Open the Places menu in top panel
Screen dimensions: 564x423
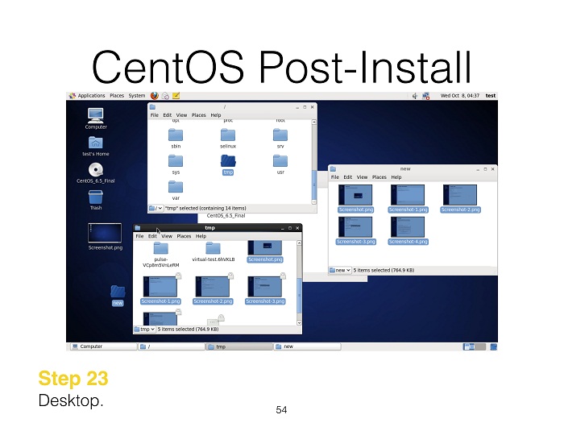(117, 96)
